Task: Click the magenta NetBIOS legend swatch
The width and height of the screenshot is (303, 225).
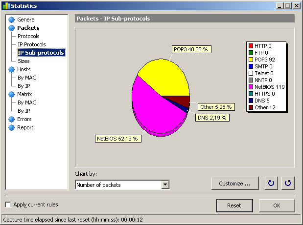Action: tap(251, 87)
